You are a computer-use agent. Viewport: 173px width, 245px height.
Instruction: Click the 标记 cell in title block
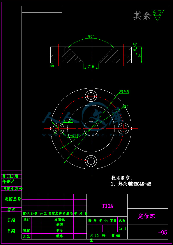click(x=26, y=214)
